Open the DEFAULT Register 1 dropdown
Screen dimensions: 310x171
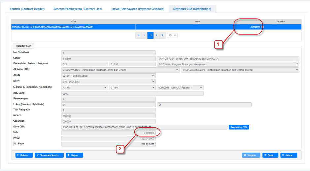click(x=180, y=87)
